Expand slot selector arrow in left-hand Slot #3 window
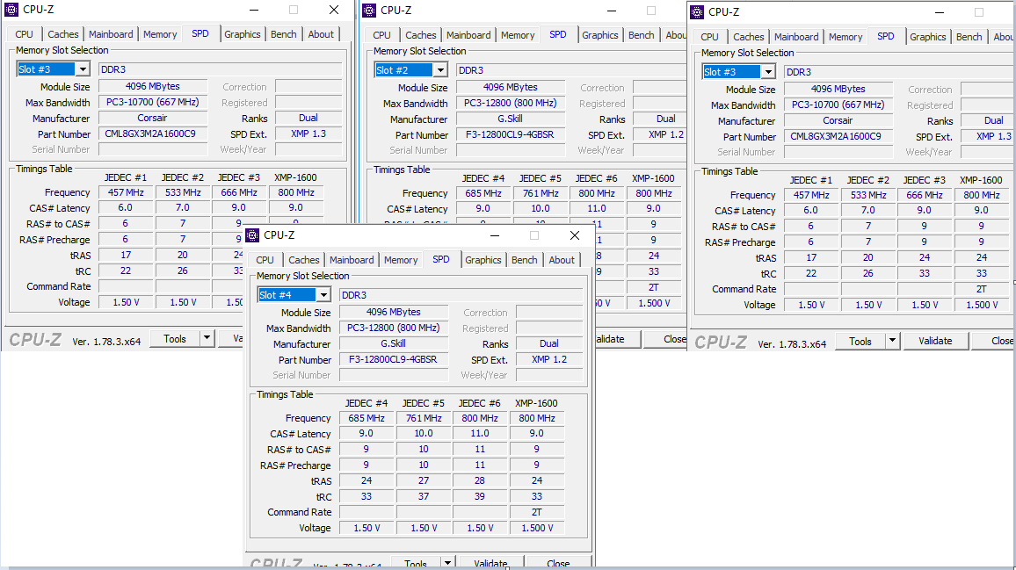The height and width of the screenshot is (570, 1016). coord(83,69)
